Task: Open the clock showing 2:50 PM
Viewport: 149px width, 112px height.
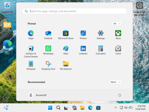Action: [141, 108]
